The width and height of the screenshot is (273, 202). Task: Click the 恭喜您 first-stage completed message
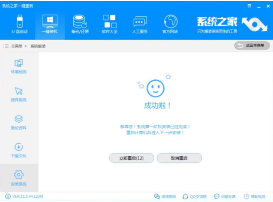click(155, 127)
